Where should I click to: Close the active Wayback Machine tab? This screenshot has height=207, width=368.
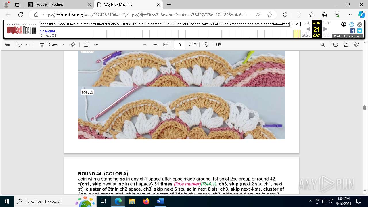(158, 5)
